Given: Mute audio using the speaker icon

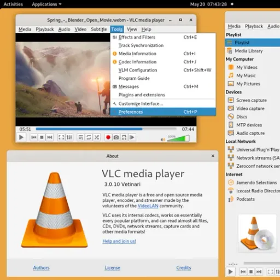Looking at the screenshot, I should pyautogui.click(x=162, y=139).
